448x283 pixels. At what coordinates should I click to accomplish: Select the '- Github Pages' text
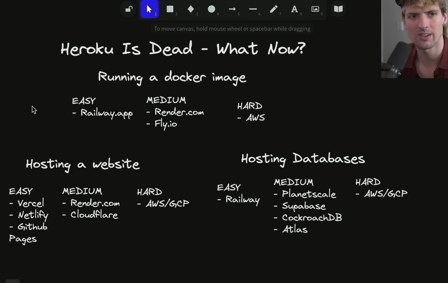pyautogui.click(x=28, y=233)
